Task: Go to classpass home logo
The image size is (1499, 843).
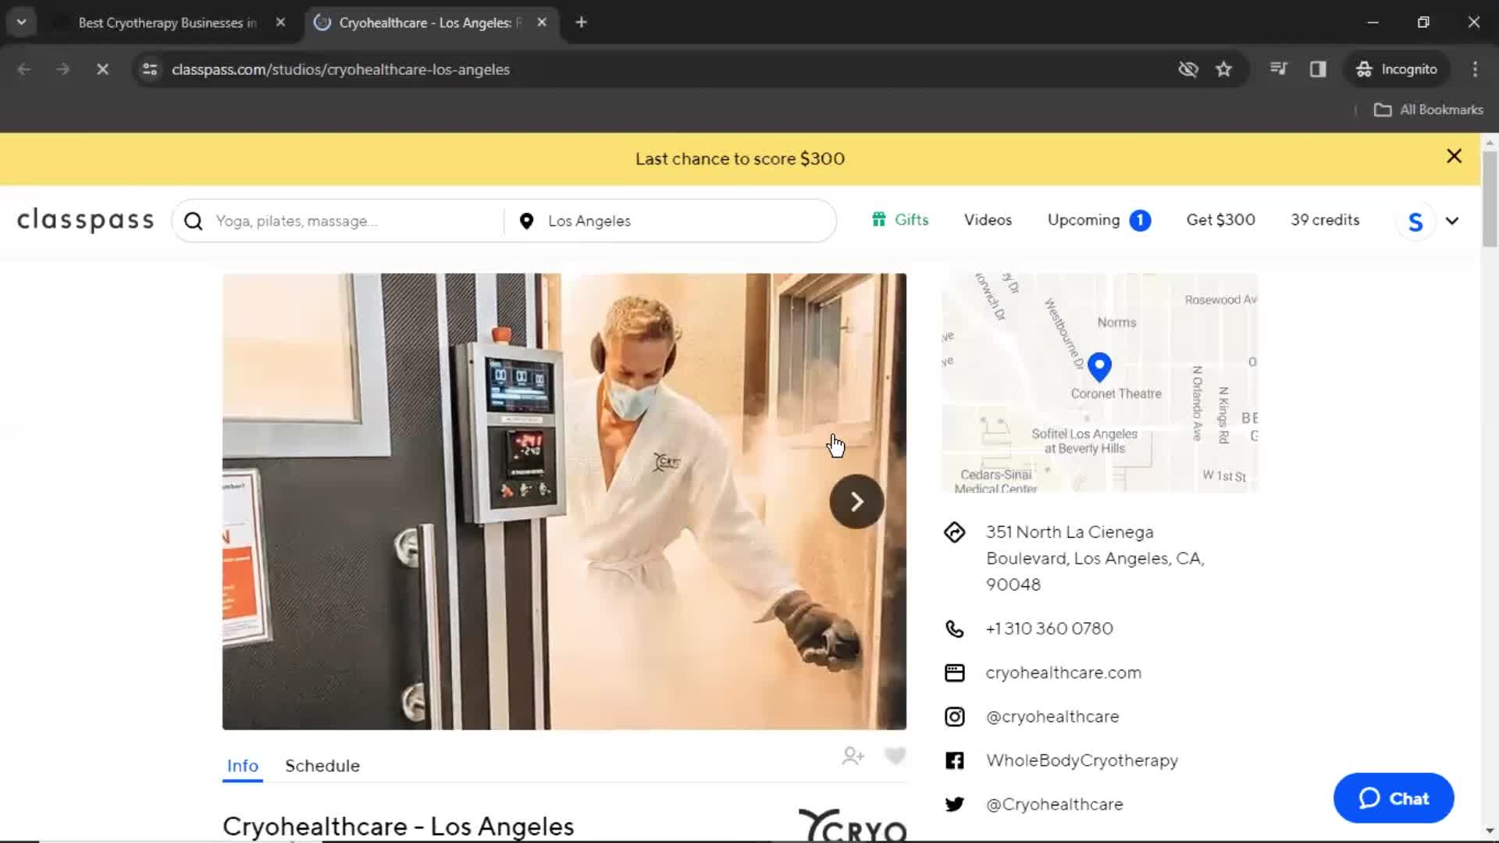Action: tap(86, 220)
